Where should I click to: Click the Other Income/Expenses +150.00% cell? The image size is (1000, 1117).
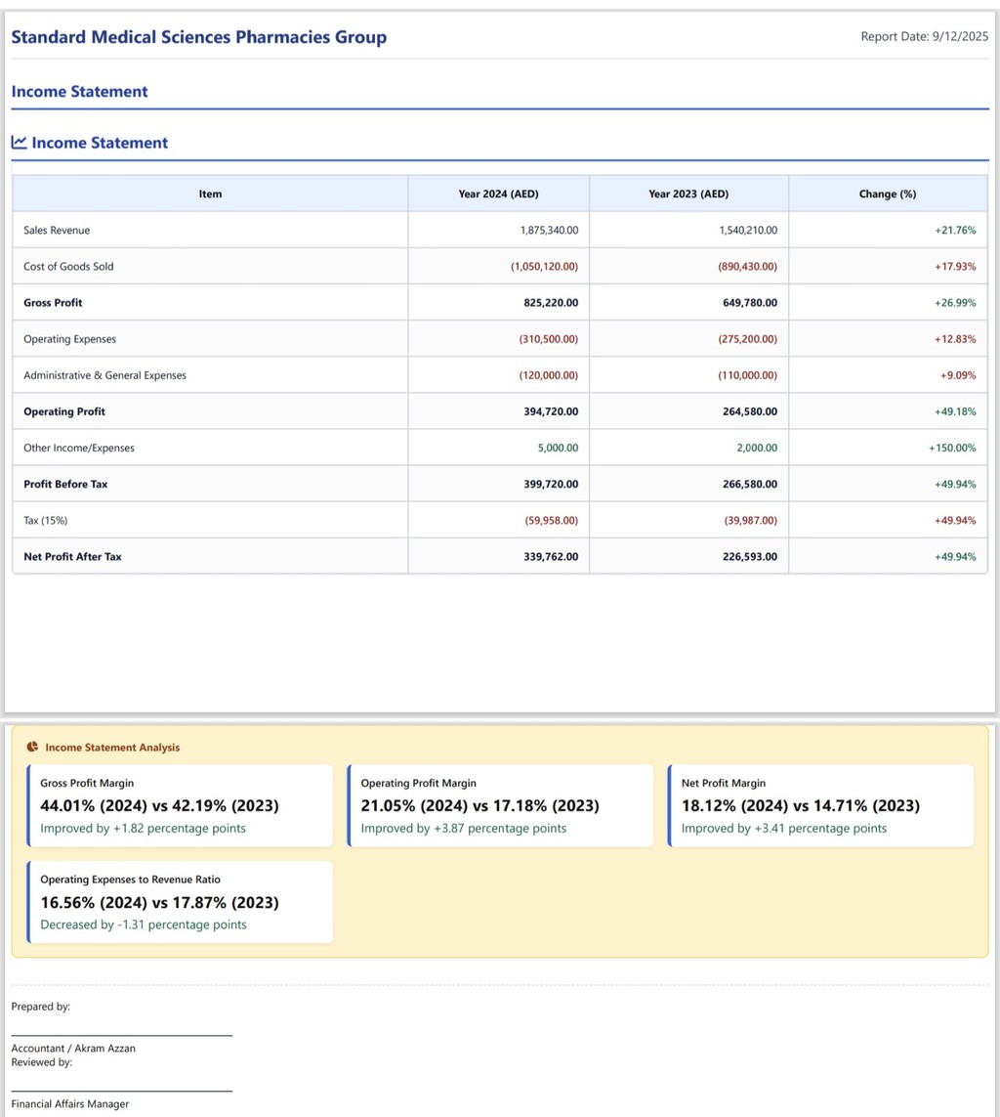[951, 448]
